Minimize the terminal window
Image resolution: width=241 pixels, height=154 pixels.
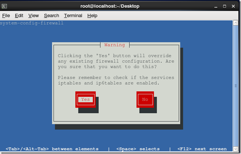coord(216,6)
